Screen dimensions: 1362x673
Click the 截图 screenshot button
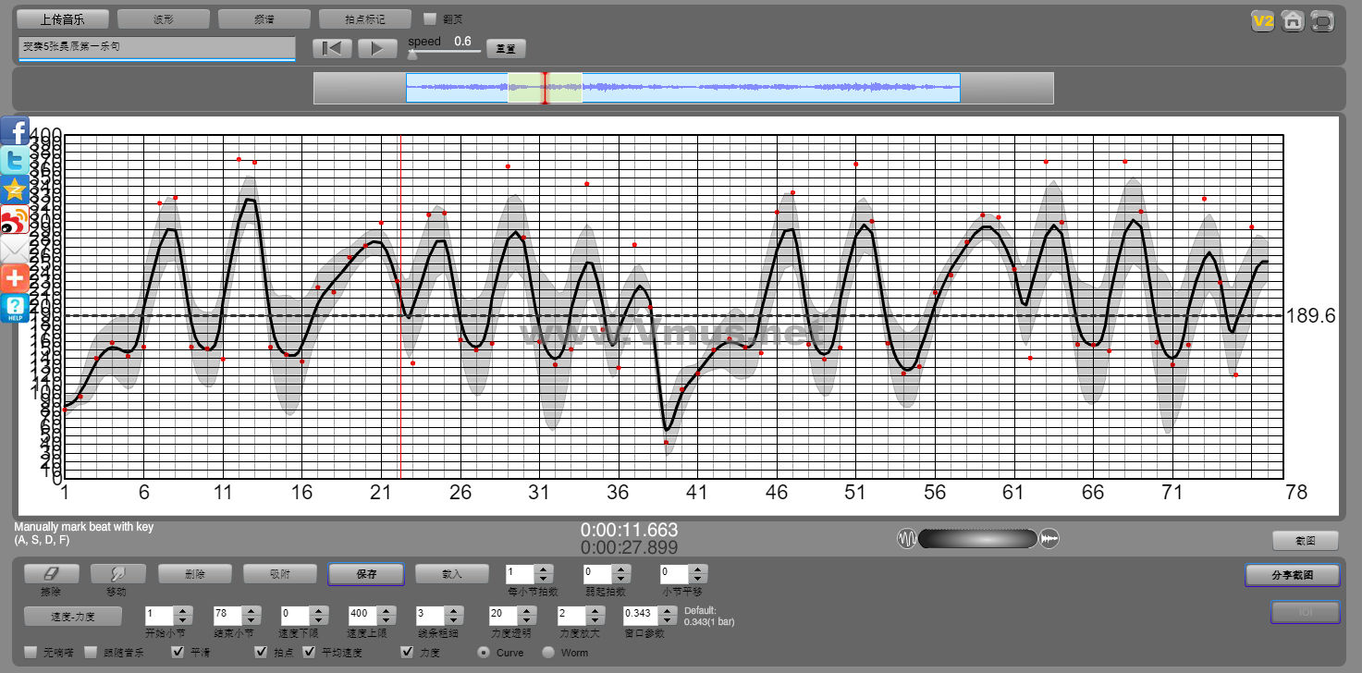[1305, 541]
